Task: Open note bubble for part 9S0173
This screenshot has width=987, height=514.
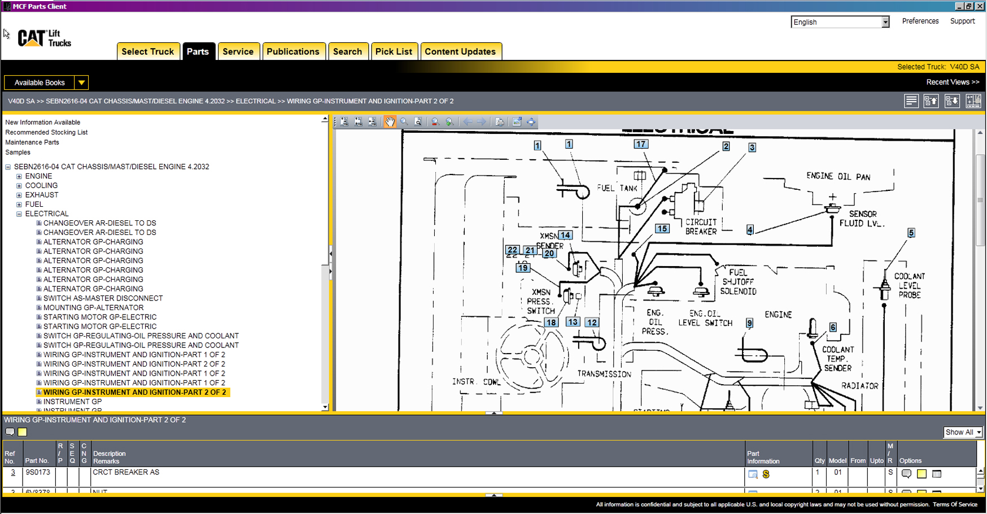Action: tap(906, 474)
